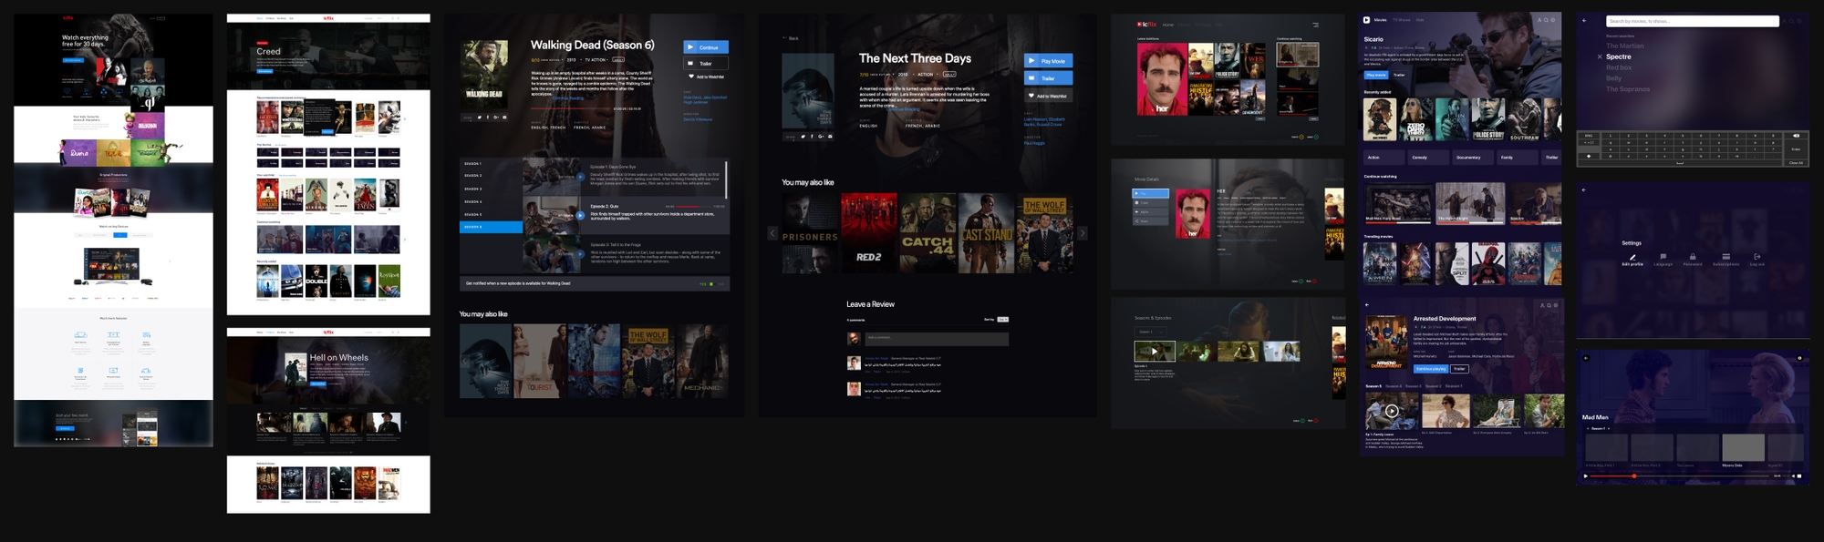Click Clear All key on search keyboard
Image resolution: width=1824 pixels, height=542 pixels.
tap(1796, 163)
